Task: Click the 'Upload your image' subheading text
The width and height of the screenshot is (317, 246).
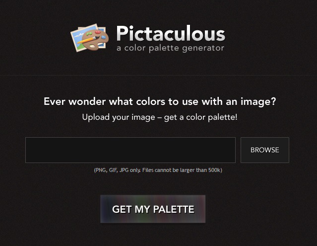Action: coord(160,117)
